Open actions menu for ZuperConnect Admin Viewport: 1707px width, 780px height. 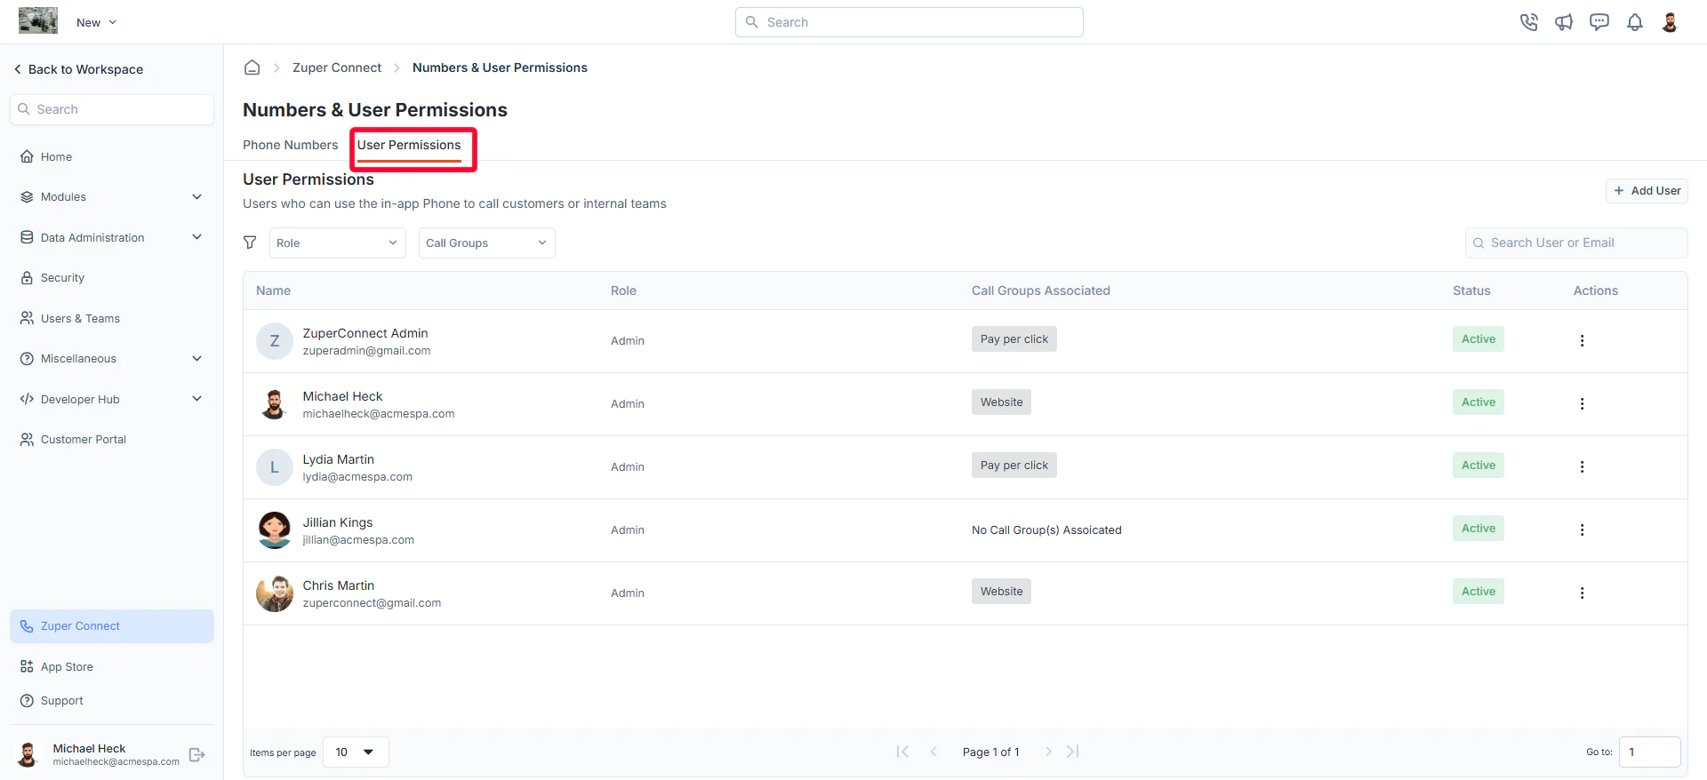click(x=1582, y=341)
